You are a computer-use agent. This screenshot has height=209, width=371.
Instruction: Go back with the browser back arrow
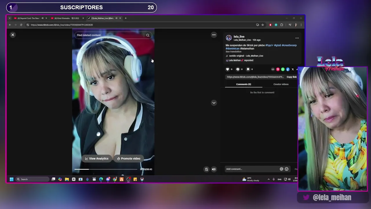(x=10, y=25)
